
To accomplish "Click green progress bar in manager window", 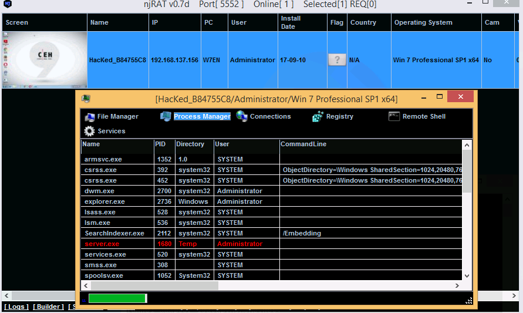I will click(x=117, y=298).
